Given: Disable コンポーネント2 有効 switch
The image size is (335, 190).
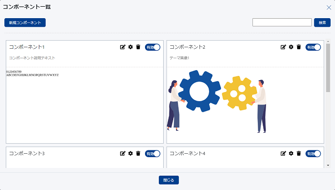Looking at the screenshot, I should click(x=313, y=47).
